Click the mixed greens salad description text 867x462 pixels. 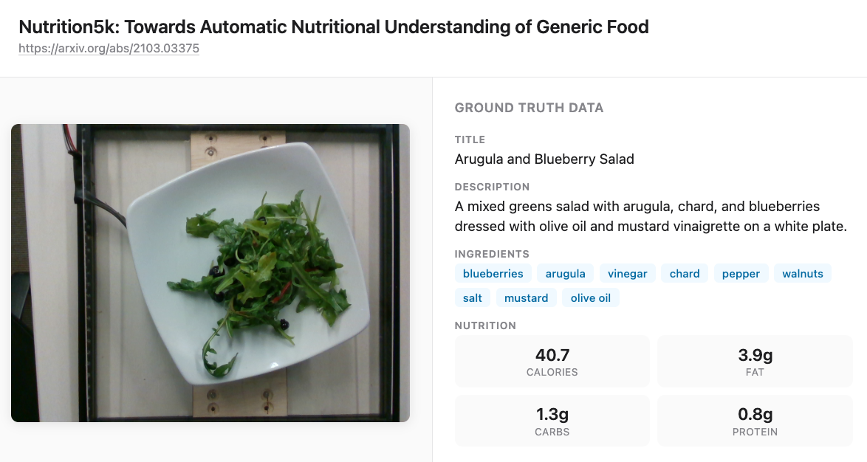point(650,216)
